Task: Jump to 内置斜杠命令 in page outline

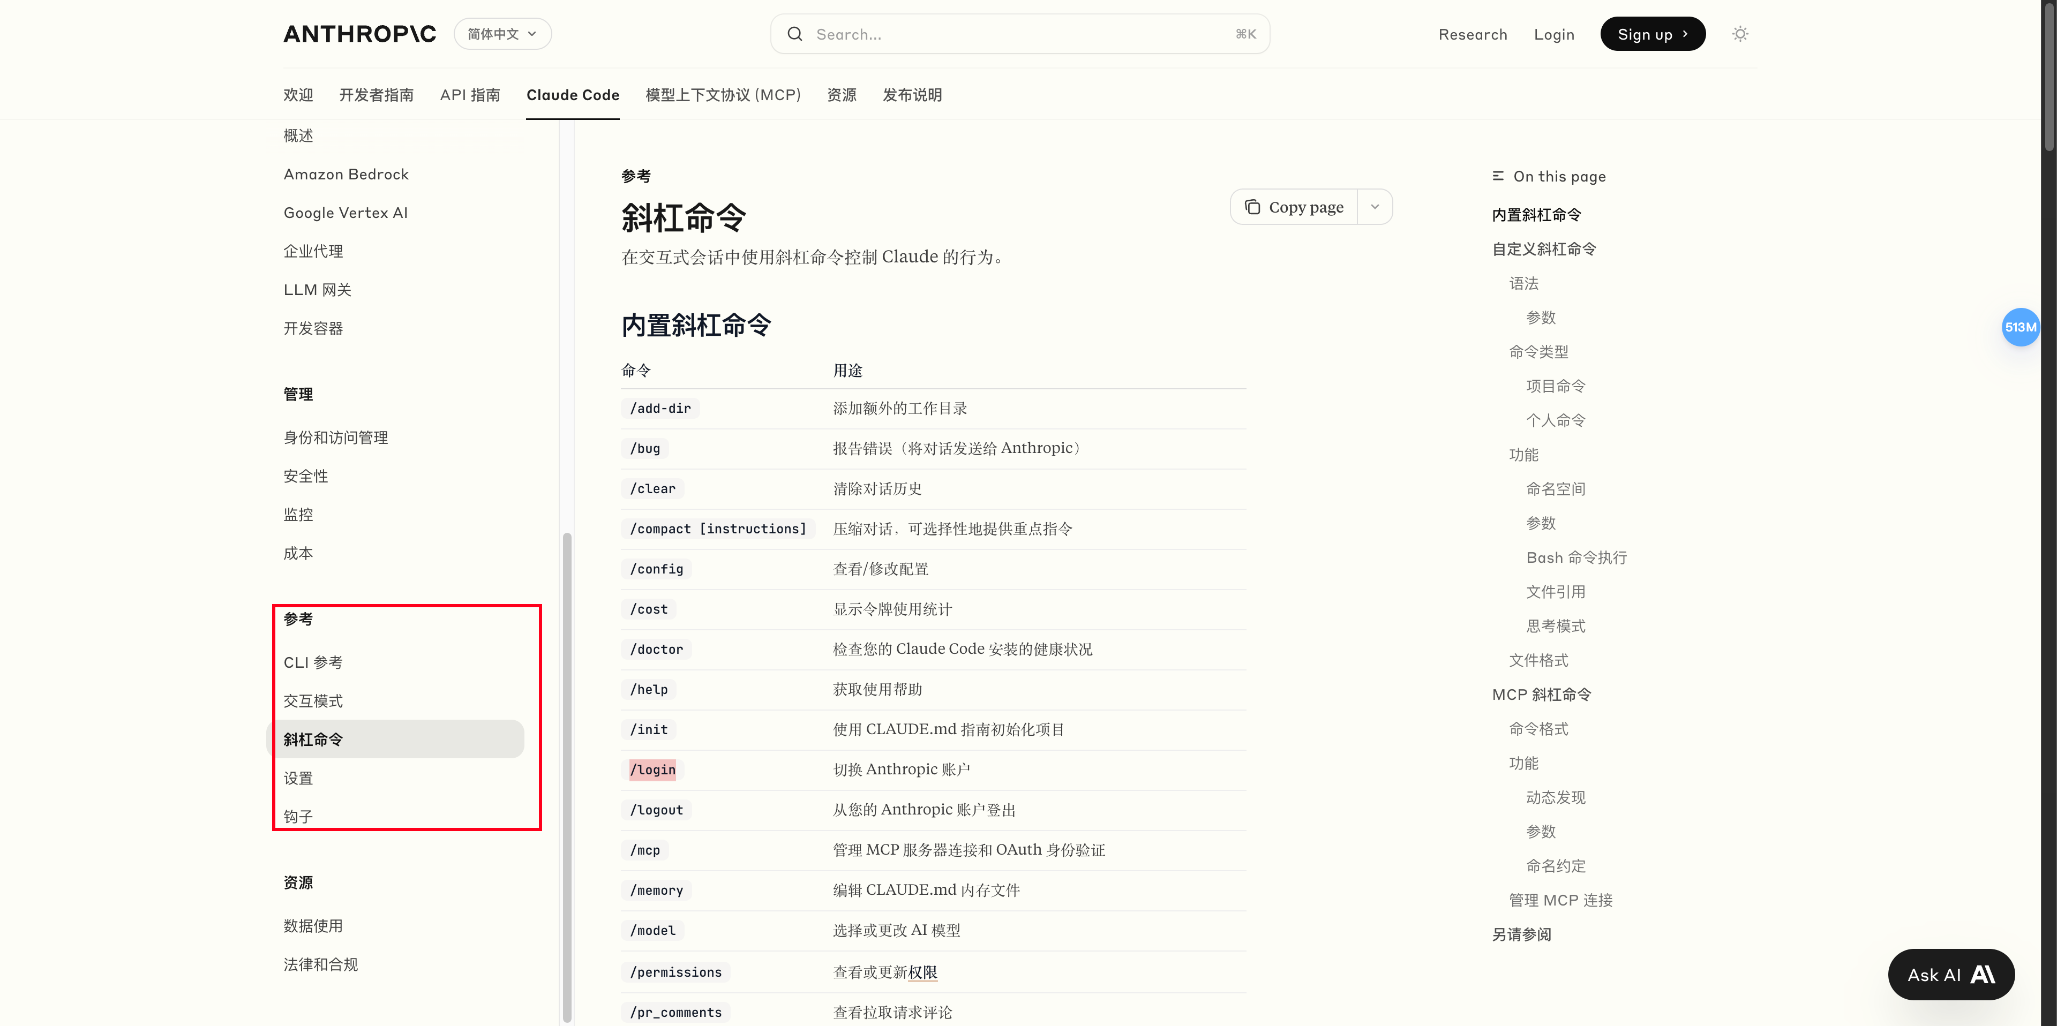Action: pos(1536,215)
